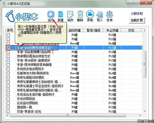Click the horizontal scrollbar thumb
Screen dimensions: 154x123
pyautogui.click(x=68, y=115)
